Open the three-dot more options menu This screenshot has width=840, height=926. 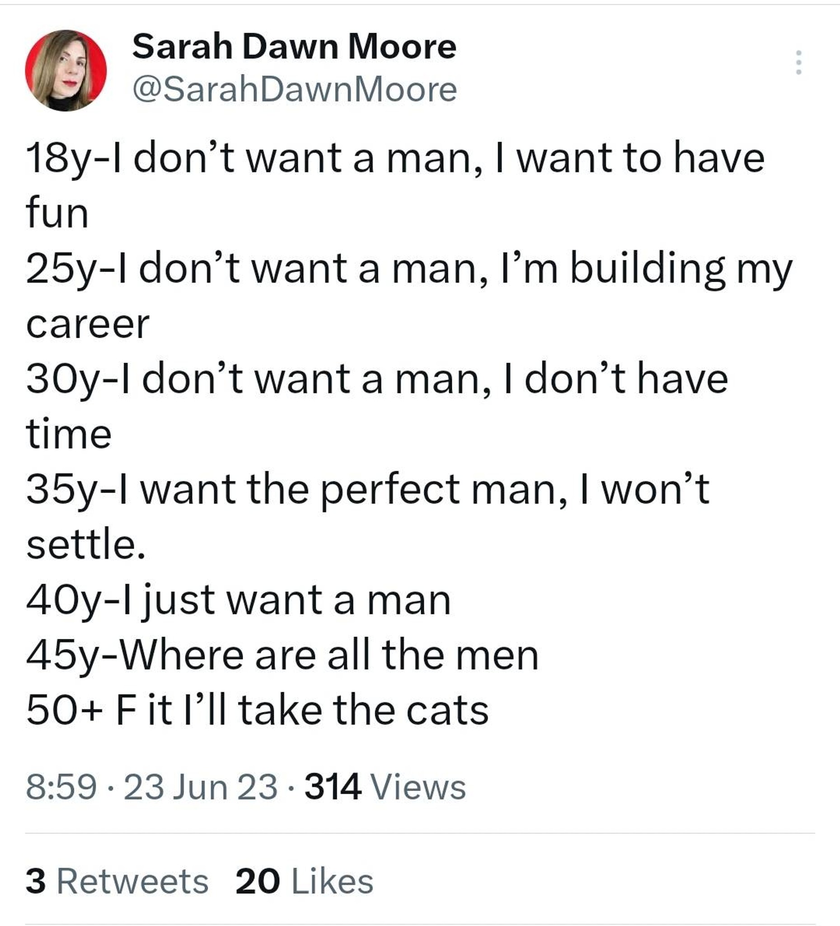click(799, 62)
